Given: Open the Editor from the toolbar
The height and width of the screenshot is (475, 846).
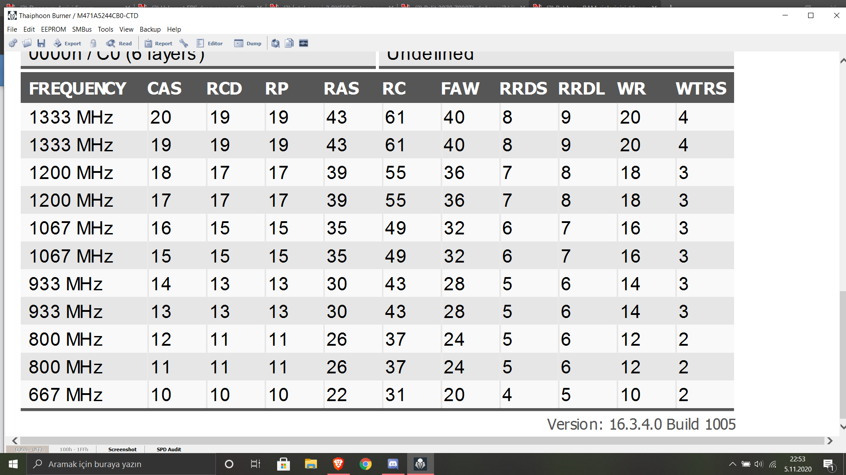Looking at the screenshot, I should 210,43.
